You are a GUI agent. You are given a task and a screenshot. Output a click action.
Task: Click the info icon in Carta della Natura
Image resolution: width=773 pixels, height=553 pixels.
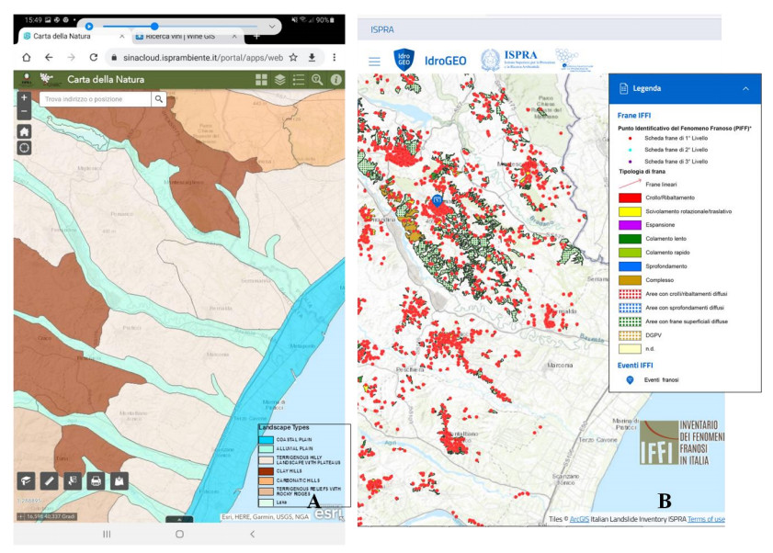(336, 80)
